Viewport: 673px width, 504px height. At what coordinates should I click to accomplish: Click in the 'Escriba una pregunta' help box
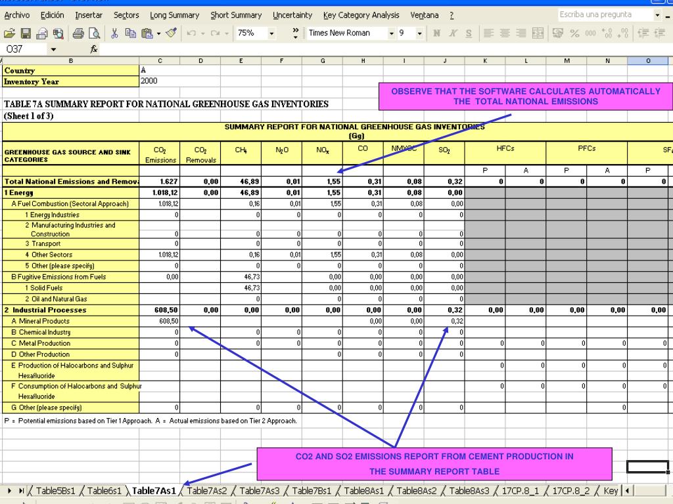point(605,15)
